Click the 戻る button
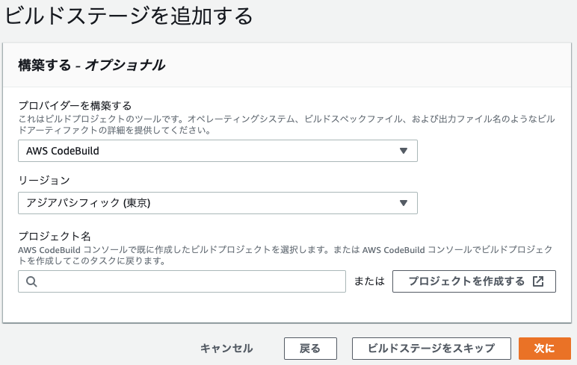This screenshot has width=577, height=365. [310, 349]
